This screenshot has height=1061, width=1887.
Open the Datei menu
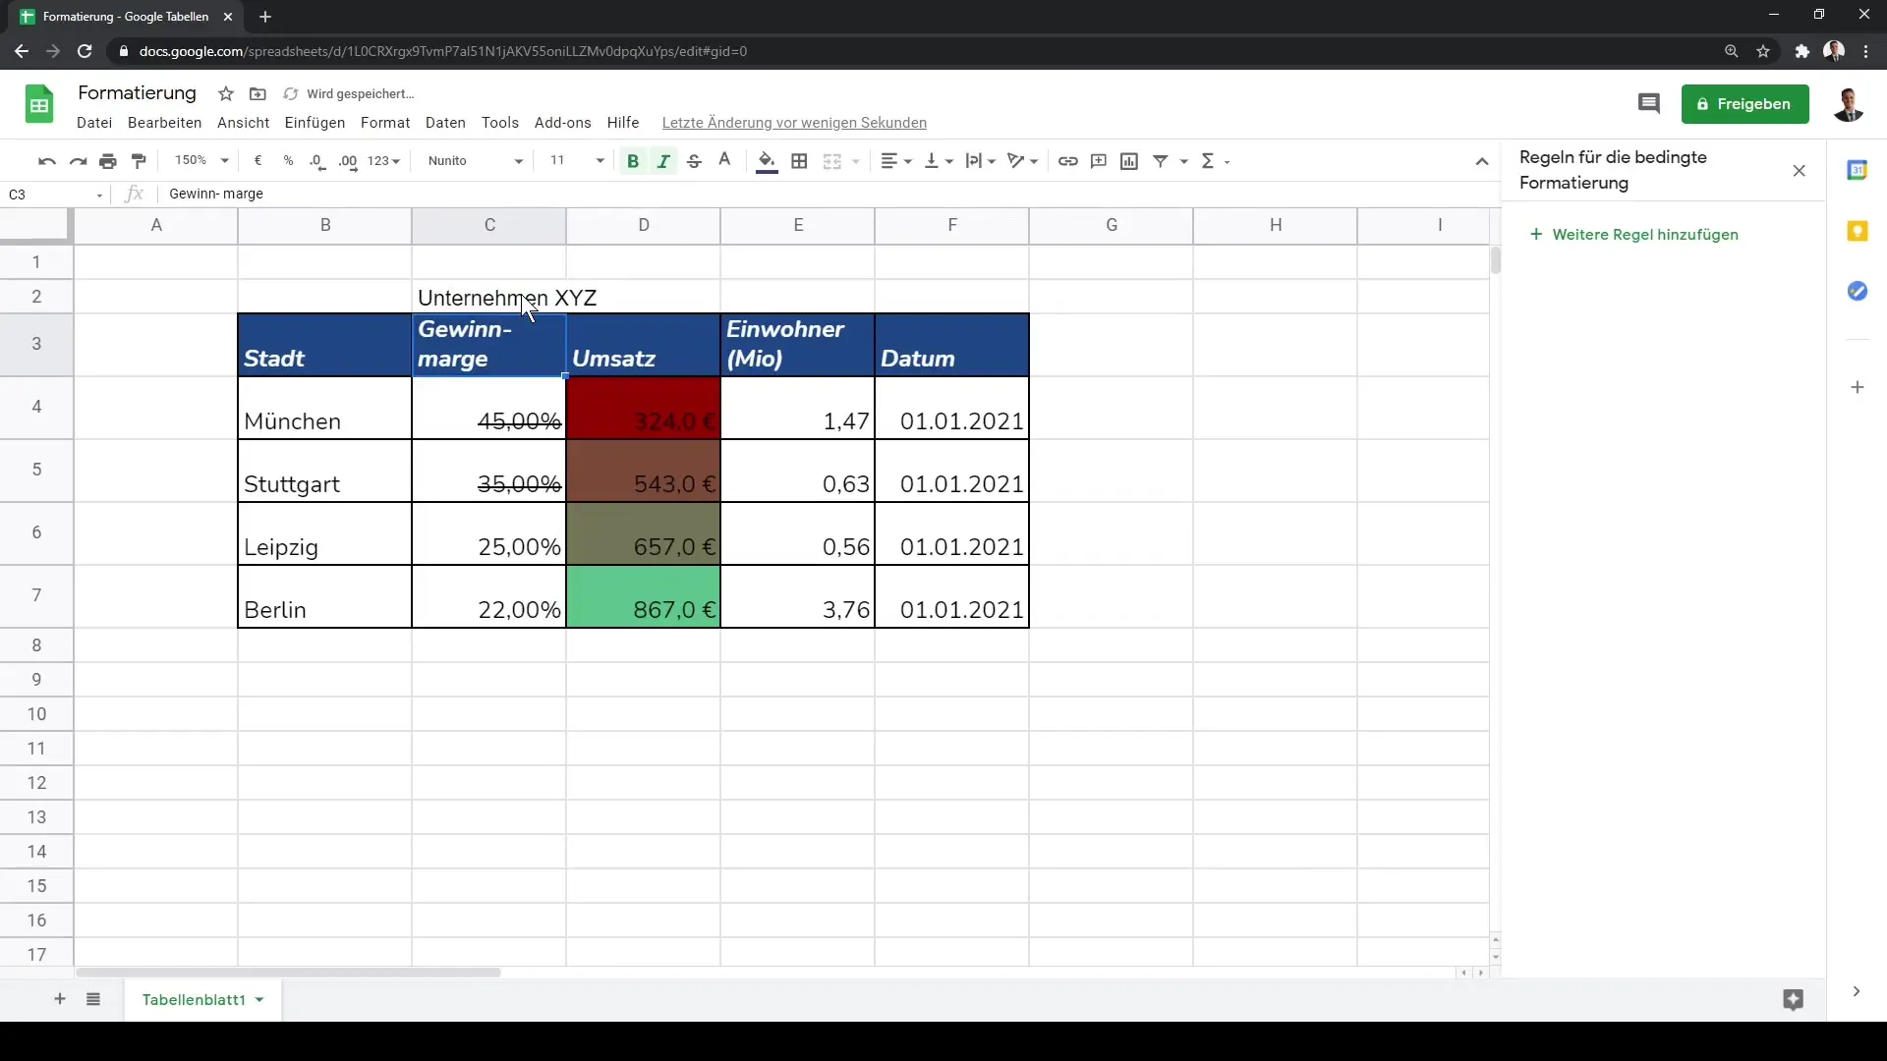click(94, 123)
